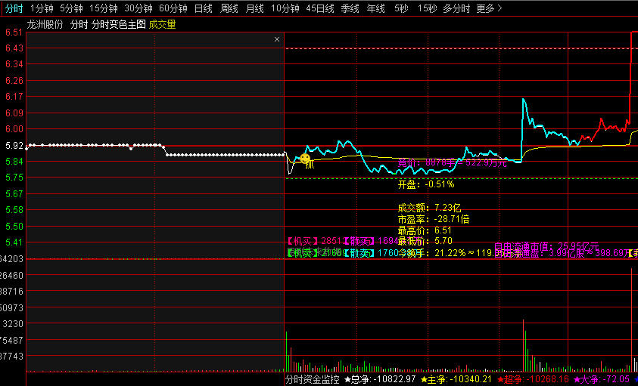Click the 分时资金监控 indicator label
638x386 pixels.
[x=312, y=379]
